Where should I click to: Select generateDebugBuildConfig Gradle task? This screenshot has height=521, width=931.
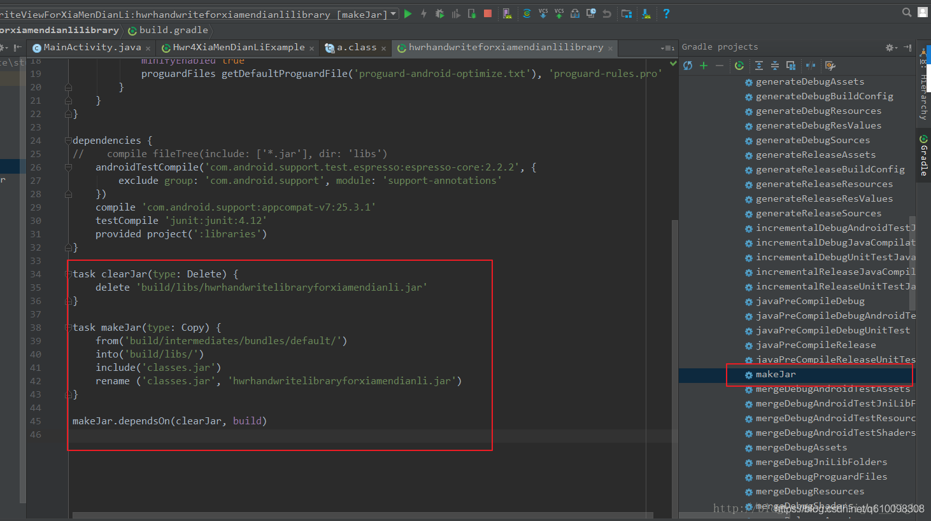tap(825, 96)
